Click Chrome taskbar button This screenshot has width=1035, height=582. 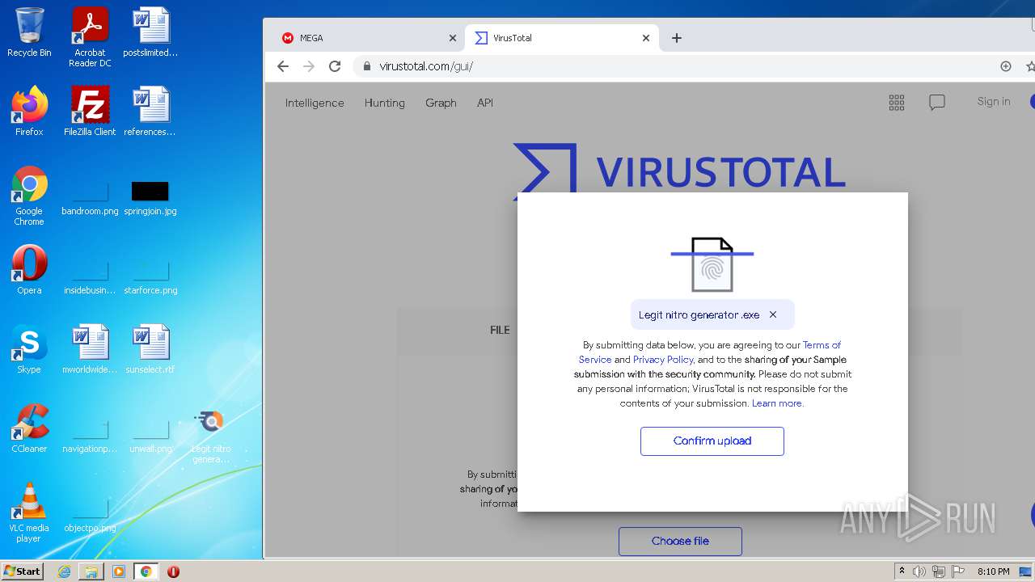[146, 571]
